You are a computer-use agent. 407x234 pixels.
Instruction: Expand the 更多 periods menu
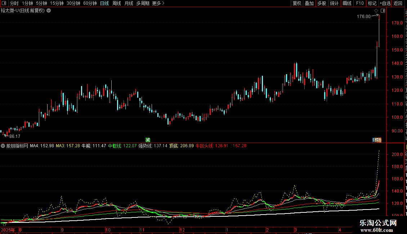tap(158, 3)
